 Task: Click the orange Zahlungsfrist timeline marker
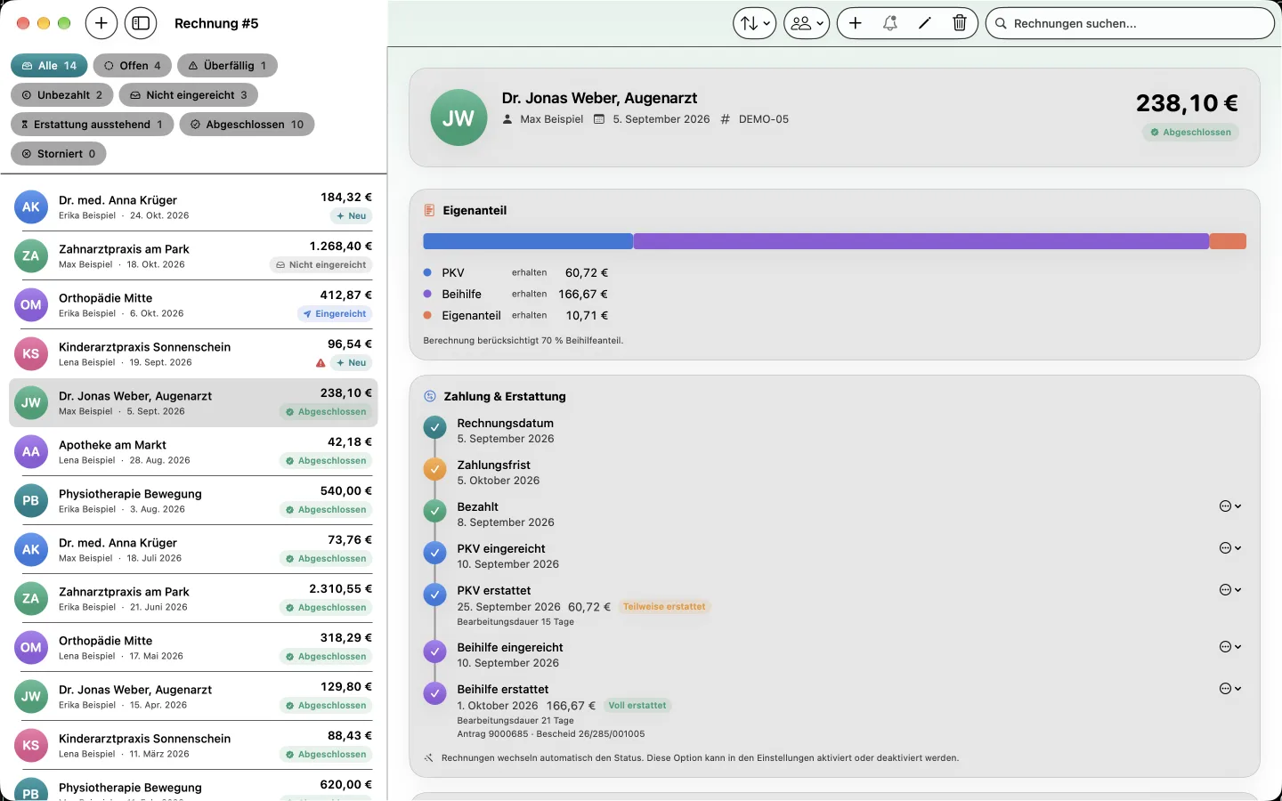tap(434, 470)
